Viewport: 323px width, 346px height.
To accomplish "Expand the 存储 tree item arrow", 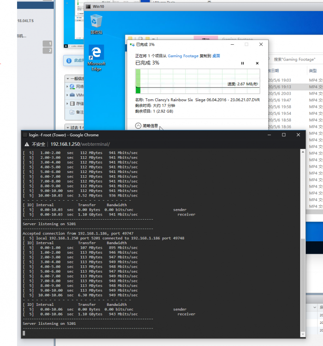I will pyautogui.click(x=67, y=103).
